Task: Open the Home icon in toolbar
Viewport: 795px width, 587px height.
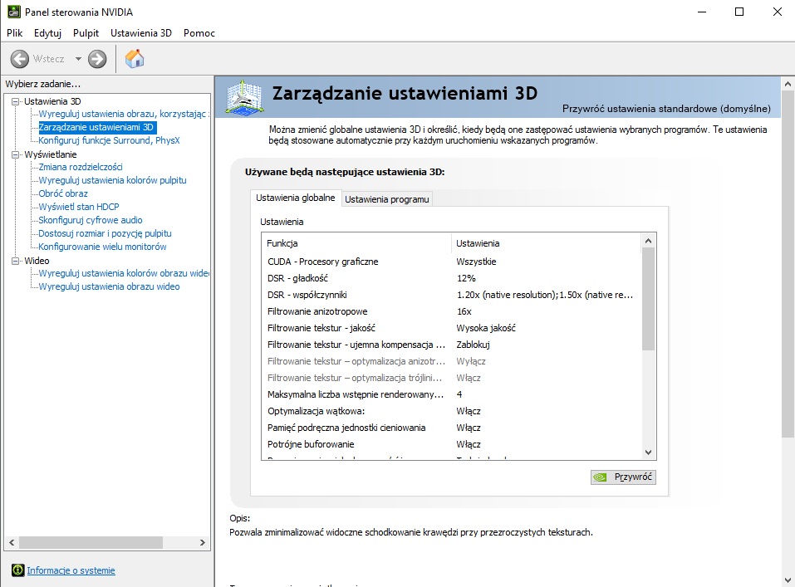Action: 135,59
